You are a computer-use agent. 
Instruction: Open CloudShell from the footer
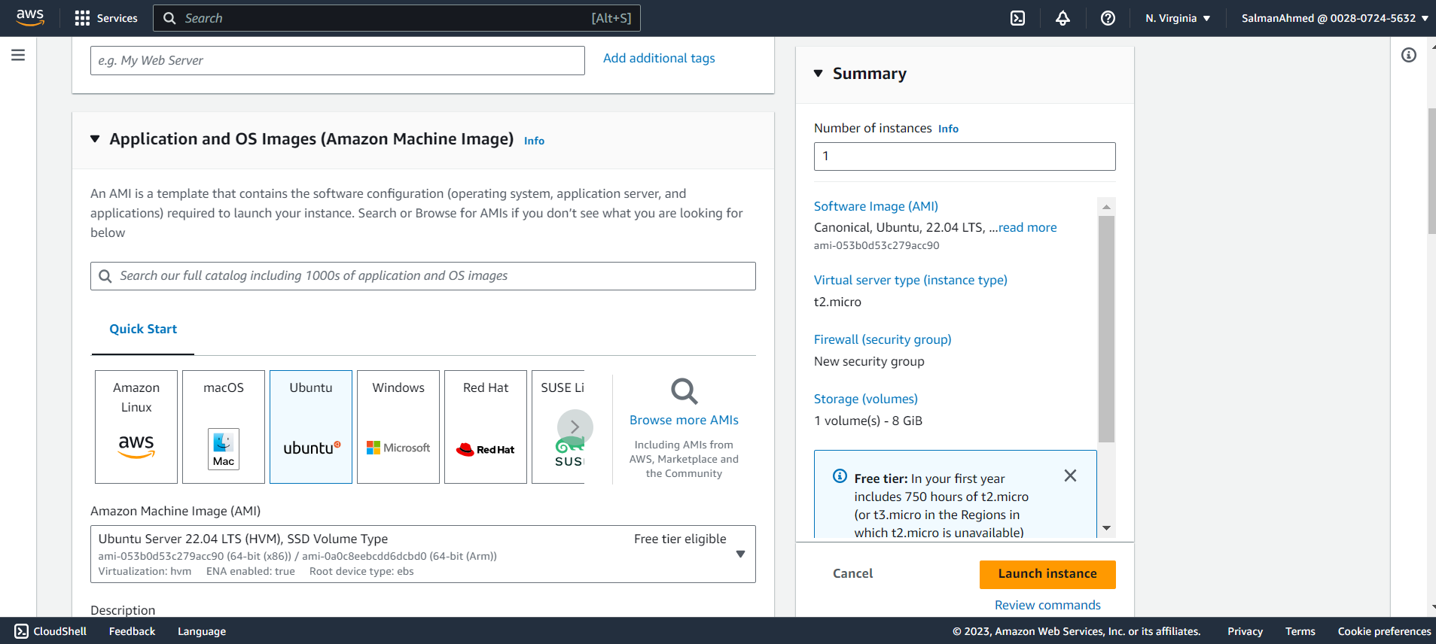click(51, 631)
